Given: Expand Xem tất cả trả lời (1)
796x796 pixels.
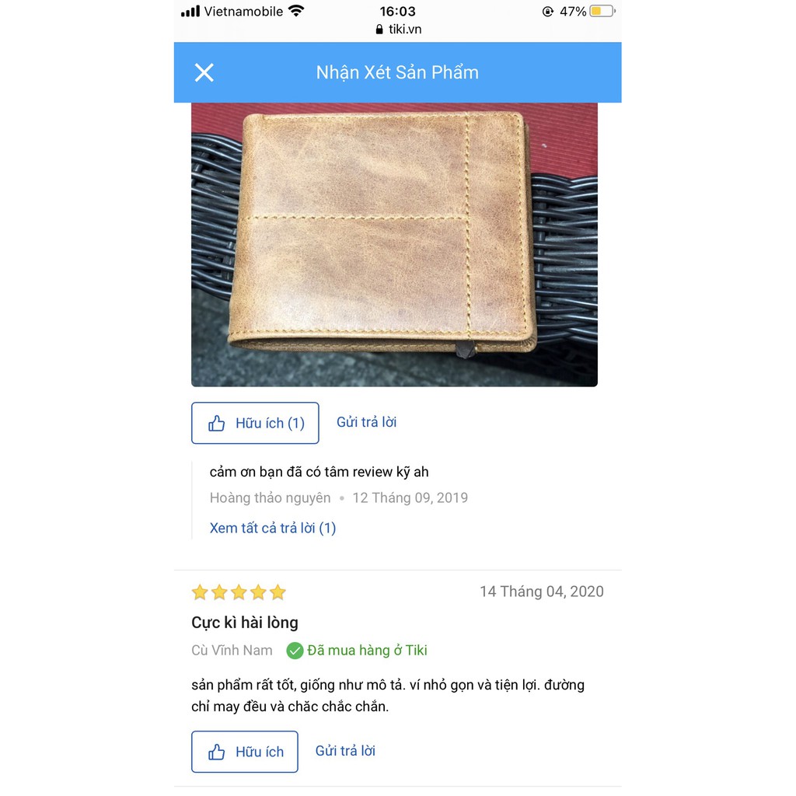Looking at the screenshot, I should point(273,528).
